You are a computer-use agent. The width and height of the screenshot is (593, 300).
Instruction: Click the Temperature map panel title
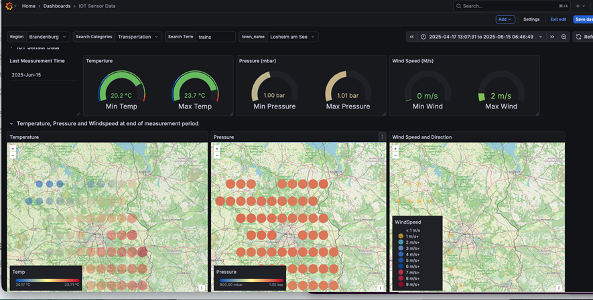click(x=24, y=137)
